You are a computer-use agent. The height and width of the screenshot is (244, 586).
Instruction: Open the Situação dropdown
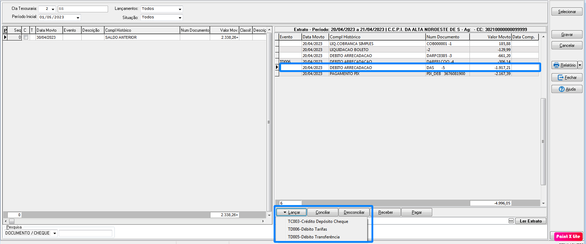180,18
